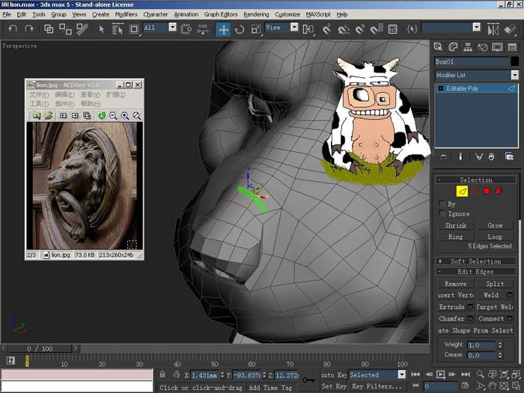Open the Named Selection Sets dropdown
The width and height of the screenshot is (524, 393).
477,27
